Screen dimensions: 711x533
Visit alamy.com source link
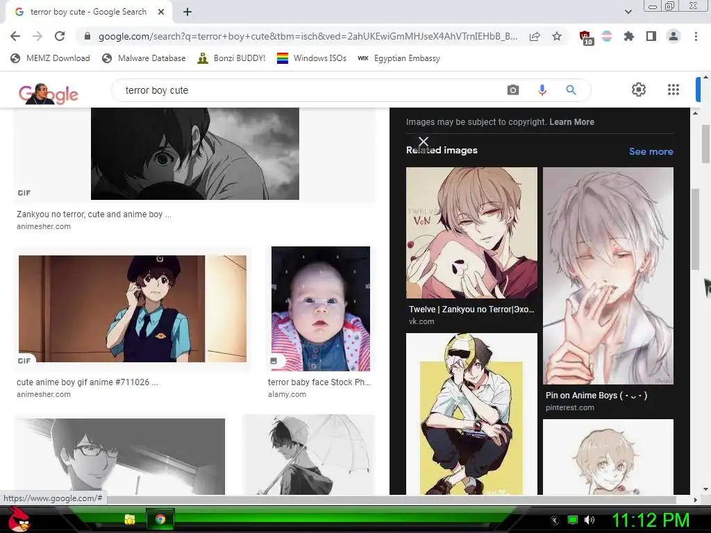pos(287,394)
